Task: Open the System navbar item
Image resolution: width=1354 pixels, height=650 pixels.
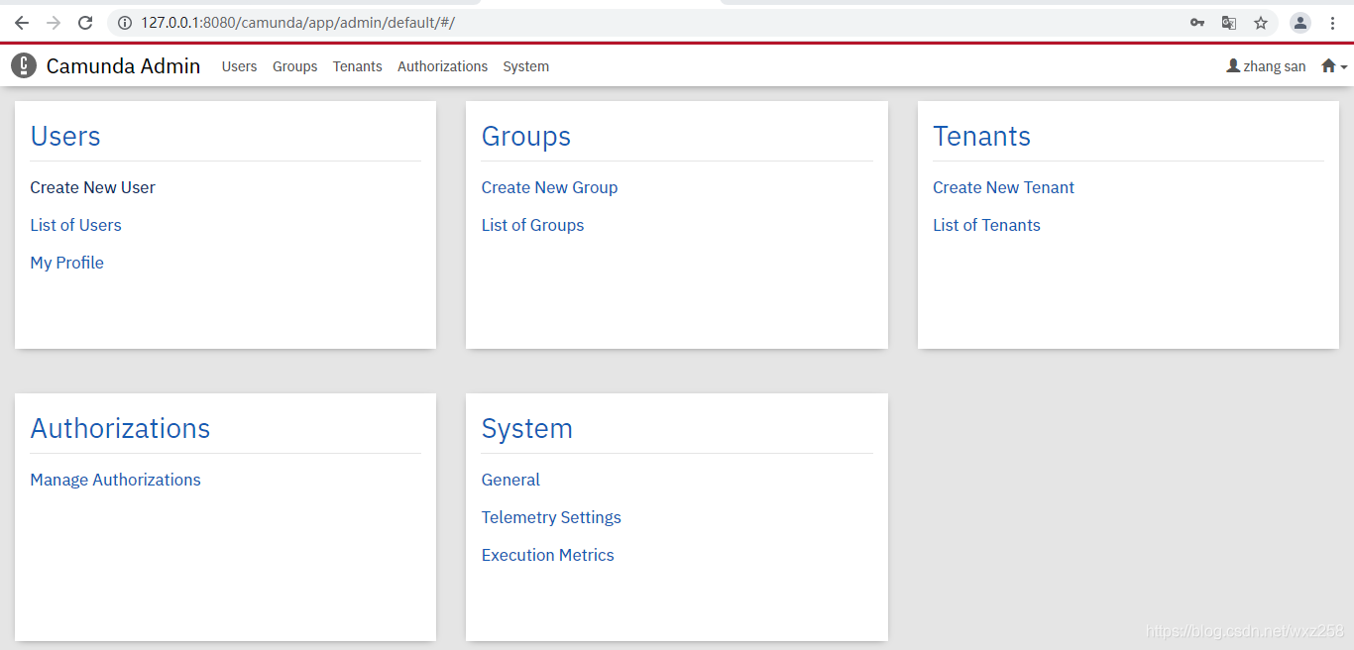Action: [525, 66]
